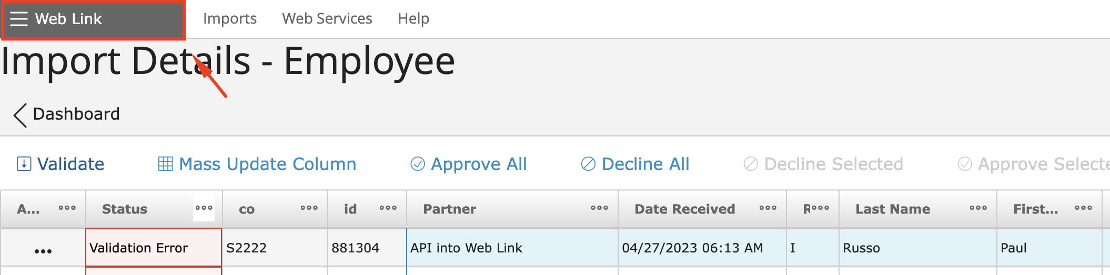Viewport: 1110px width, 275px height.
Task: Go back to Dashboard
Action: coord(76,114)
